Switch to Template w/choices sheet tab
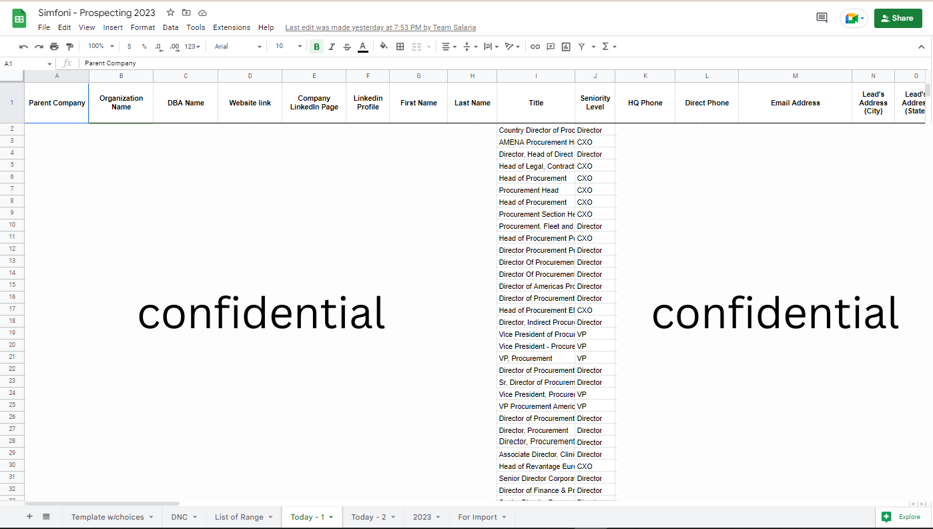Image resolution: width=933 pixels, height=529 pixels. click(x=112, y=517)
